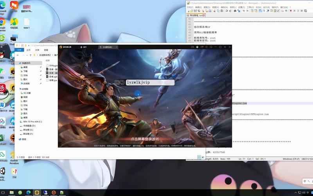Open the File tab in File Explorer
Viewport: 313px width, 196px height.
[x=19, y=50]
